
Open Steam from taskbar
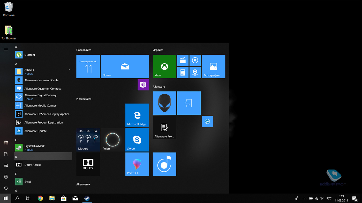point(87,198)
